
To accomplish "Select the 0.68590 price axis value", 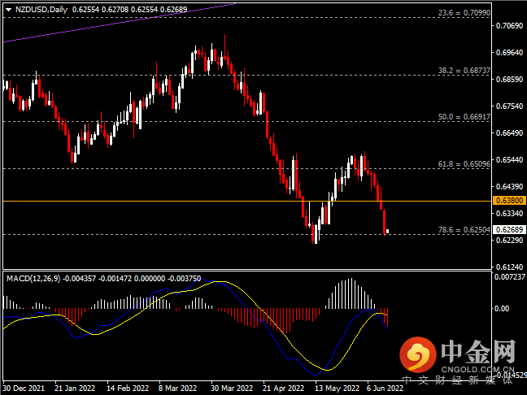I will (510, 80).
